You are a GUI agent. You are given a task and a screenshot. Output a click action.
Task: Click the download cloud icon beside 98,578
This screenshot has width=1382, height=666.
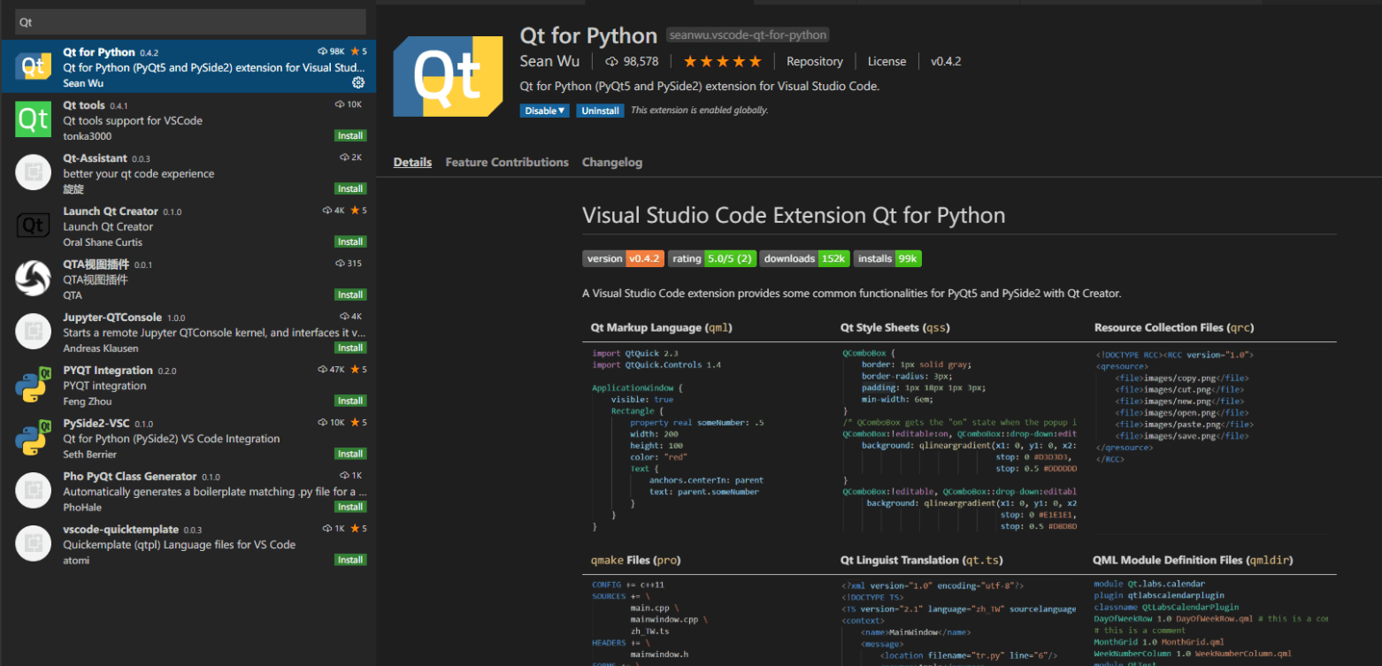pos(611,62)
